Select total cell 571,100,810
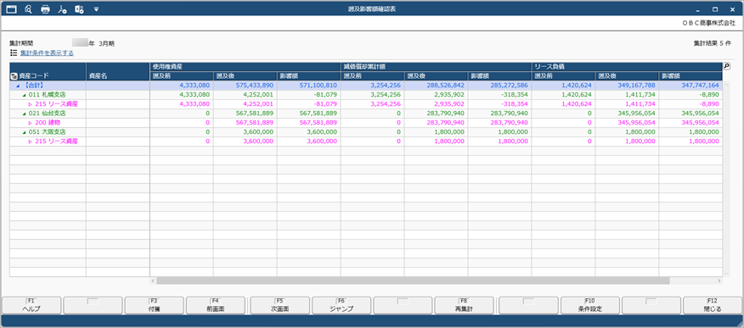The height and width of the screenshot is (328, 744). point(309,86)
